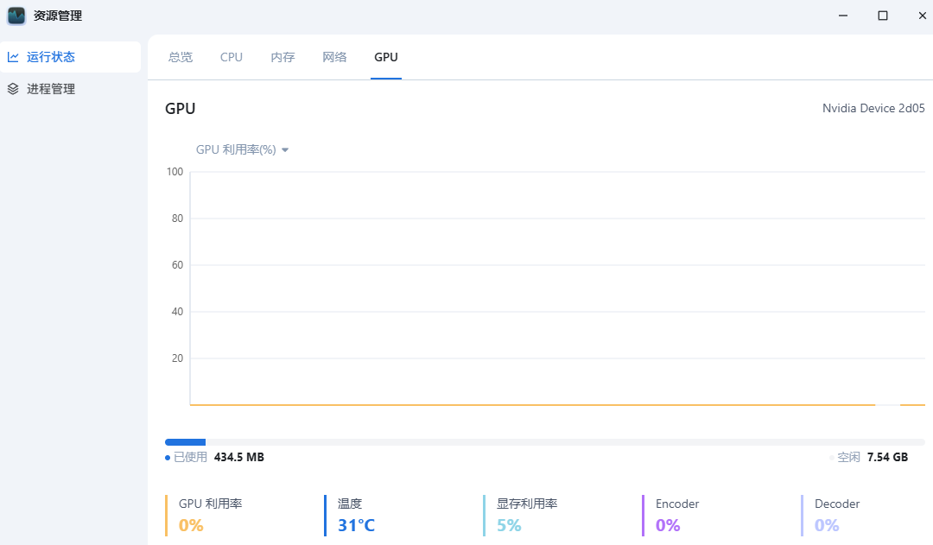Click the 资源管理 app icon in title bar

tap(16, 16)
